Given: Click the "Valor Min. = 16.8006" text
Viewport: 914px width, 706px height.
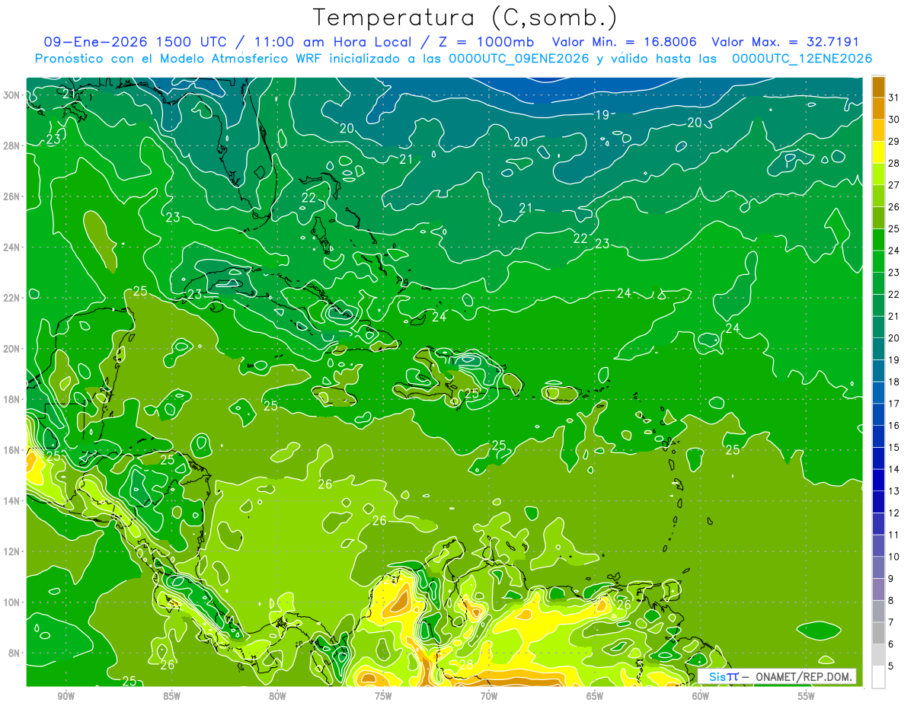Looking at the screenshot, I should tap(625, 42).
